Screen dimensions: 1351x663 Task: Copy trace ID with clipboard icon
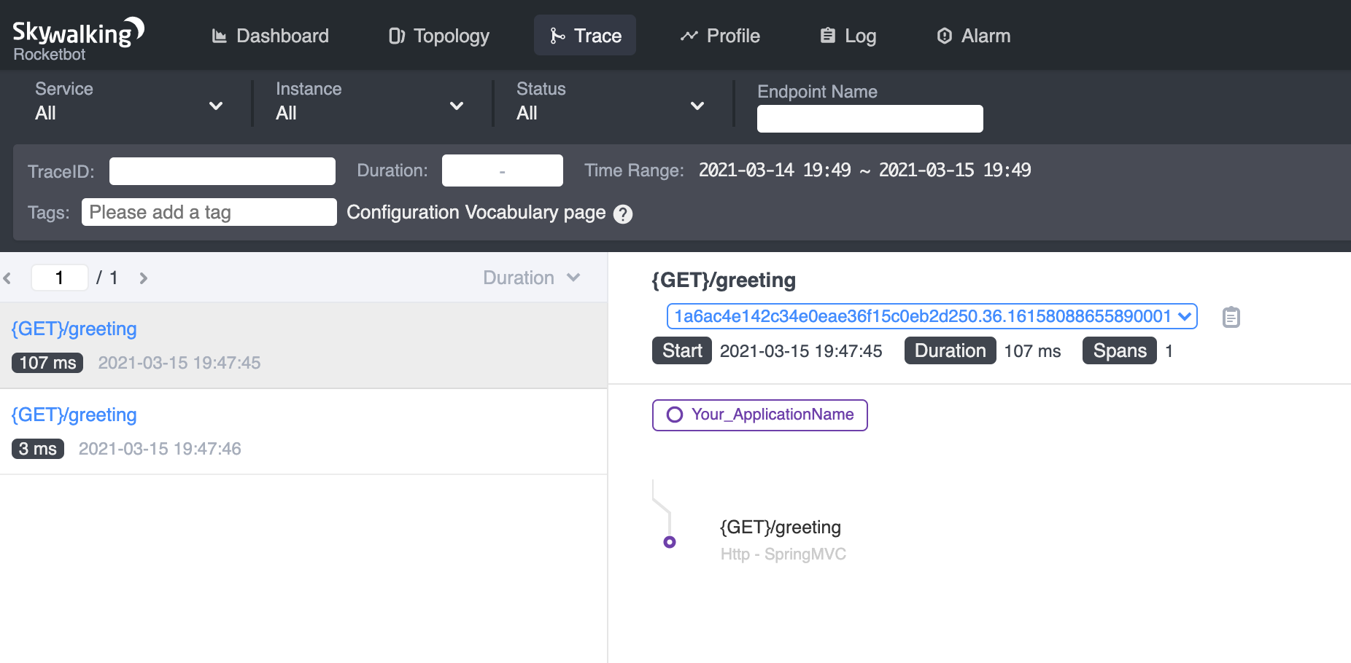point(1231,317)
